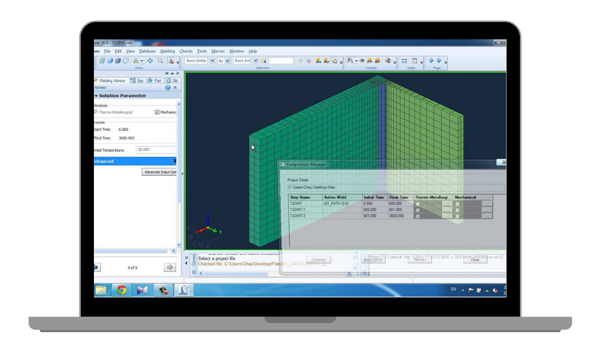Switch to shaded solid view icon
The image size is (596, 346).
coord(110,61)
